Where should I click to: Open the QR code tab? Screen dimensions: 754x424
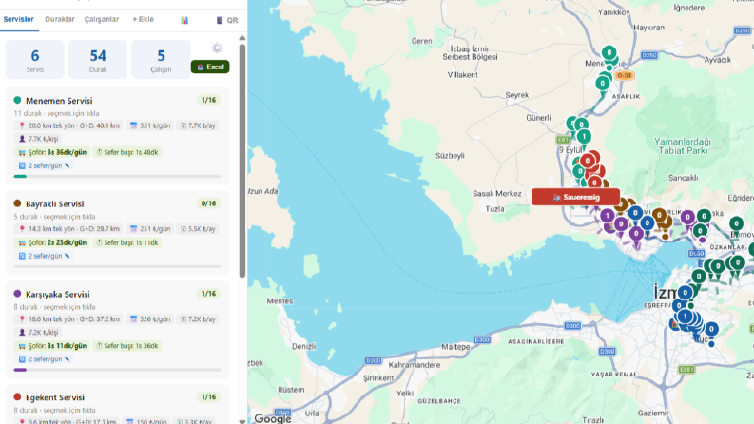pyautogui.click(x=227, y=20)
